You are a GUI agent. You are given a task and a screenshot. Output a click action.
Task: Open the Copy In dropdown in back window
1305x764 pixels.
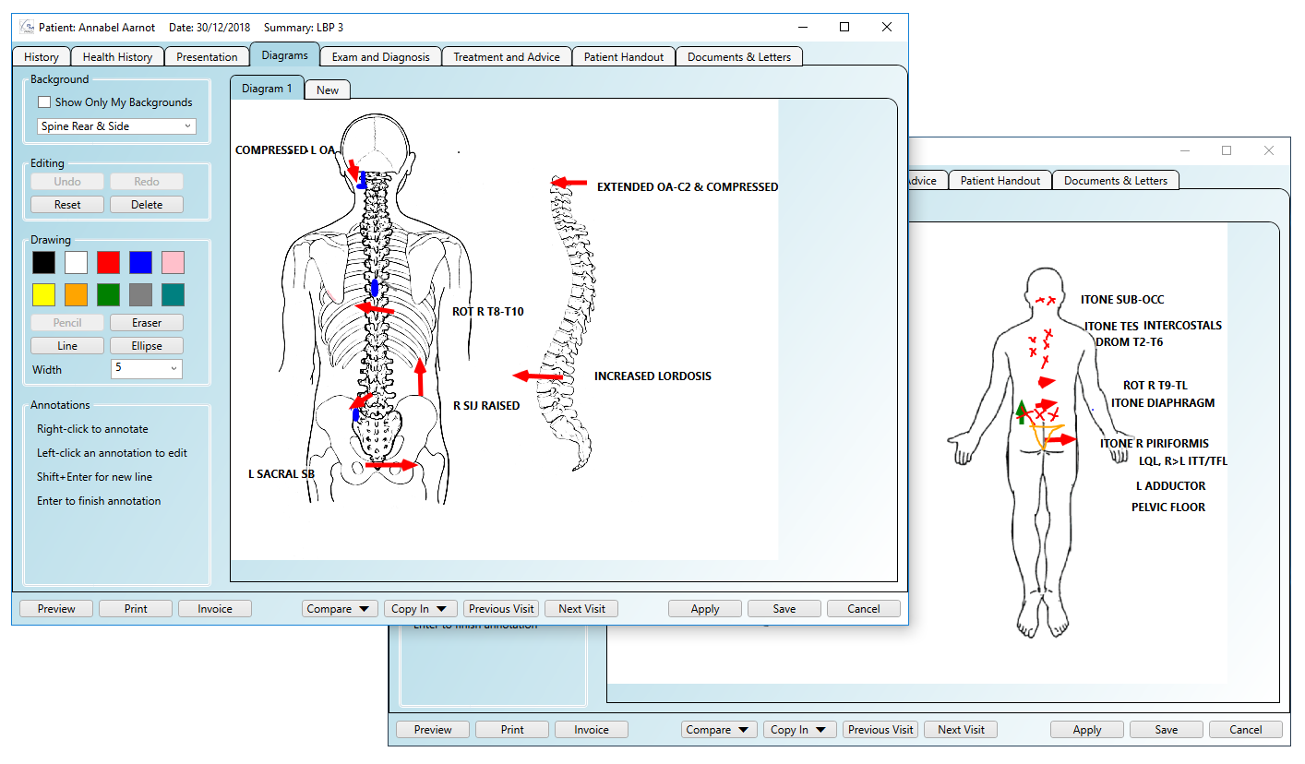(799, 730)
